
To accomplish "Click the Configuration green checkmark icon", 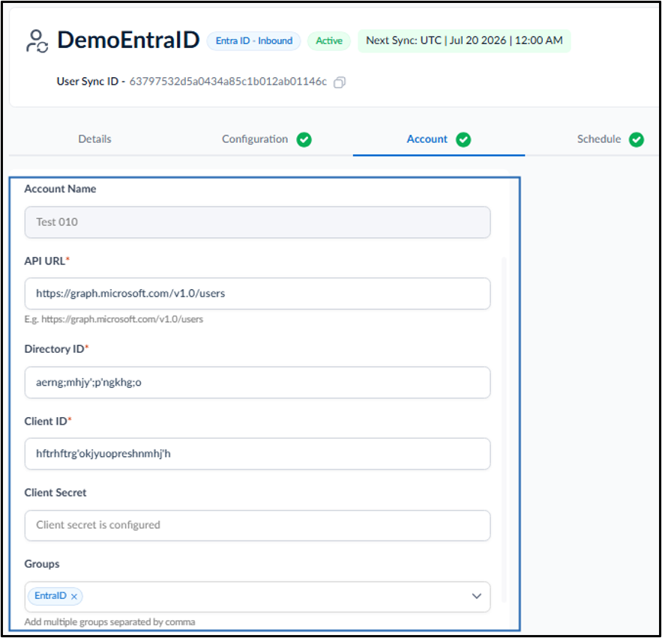I will [x=304, y=139].
